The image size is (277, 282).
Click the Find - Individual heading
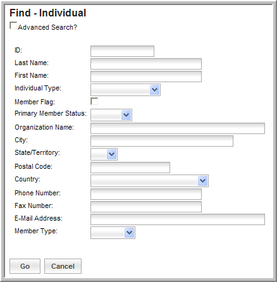(48, 13)
